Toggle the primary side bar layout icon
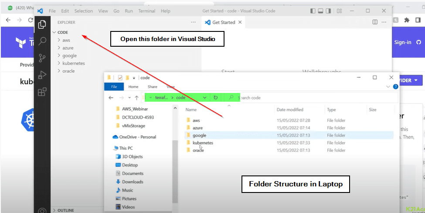The width and height of the screenshot is (425, 213). [313, 11]
